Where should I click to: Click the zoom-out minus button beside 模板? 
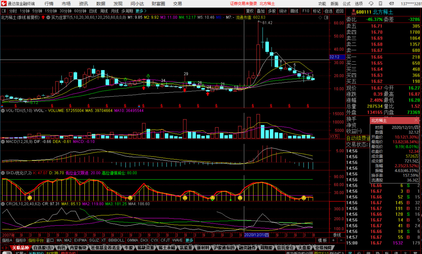coord(341,240)
